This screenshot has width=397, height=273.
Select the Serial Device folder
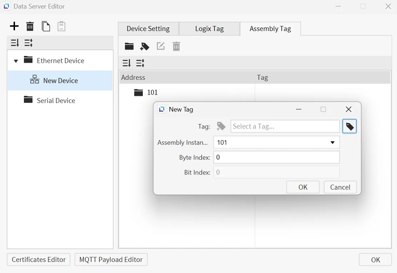coord(56,101)
